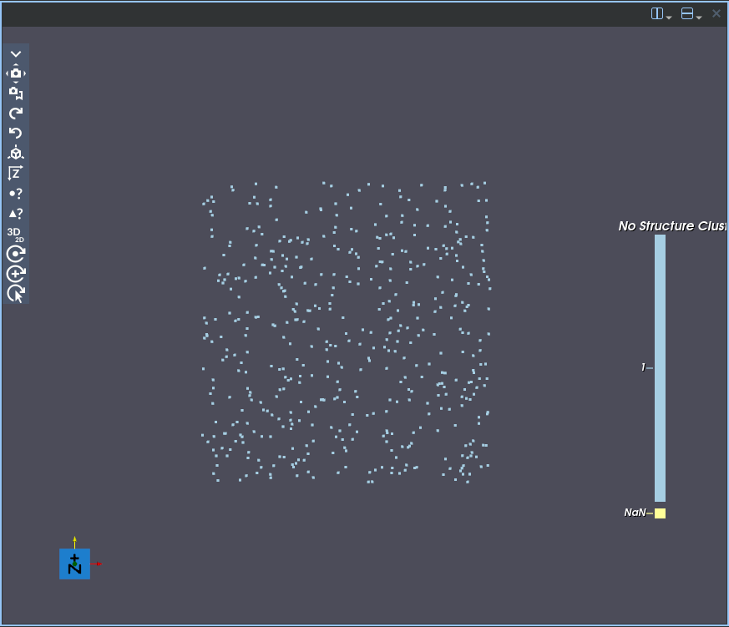Select the camera snapshot tool
The image size is (729, 627).
(16, 73)
